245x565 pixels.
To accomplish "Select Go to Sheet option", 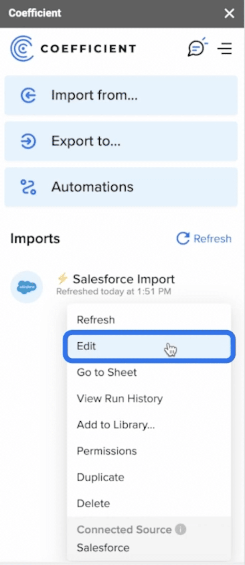I will tap(149, 373).
